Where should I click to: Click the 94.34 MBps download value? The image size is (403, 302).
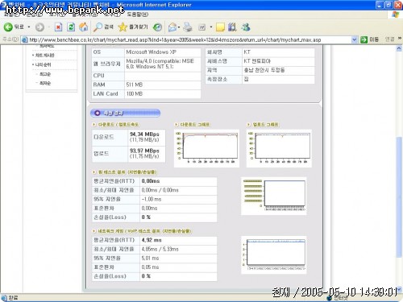point(144,134)
